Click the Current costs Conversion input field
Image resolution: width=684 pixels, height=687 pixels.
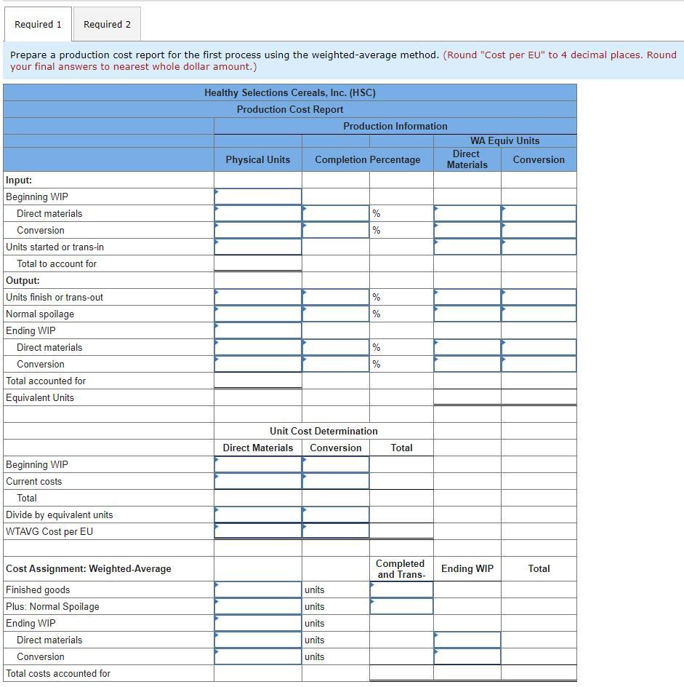(x=335, y=480)
